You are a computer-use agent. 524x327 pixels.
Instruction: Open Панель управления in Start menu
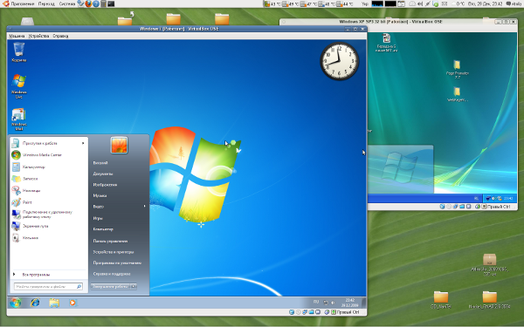[110, 241]
